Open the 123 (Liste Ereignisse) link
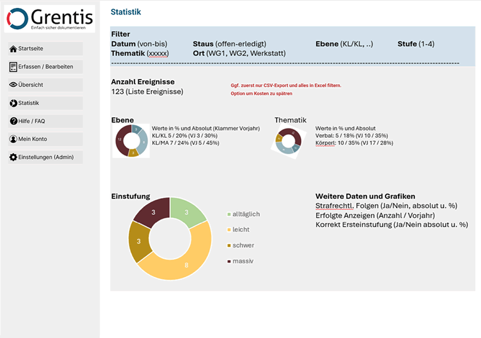Screen dimensions: 481x338 tap(147, 91)
